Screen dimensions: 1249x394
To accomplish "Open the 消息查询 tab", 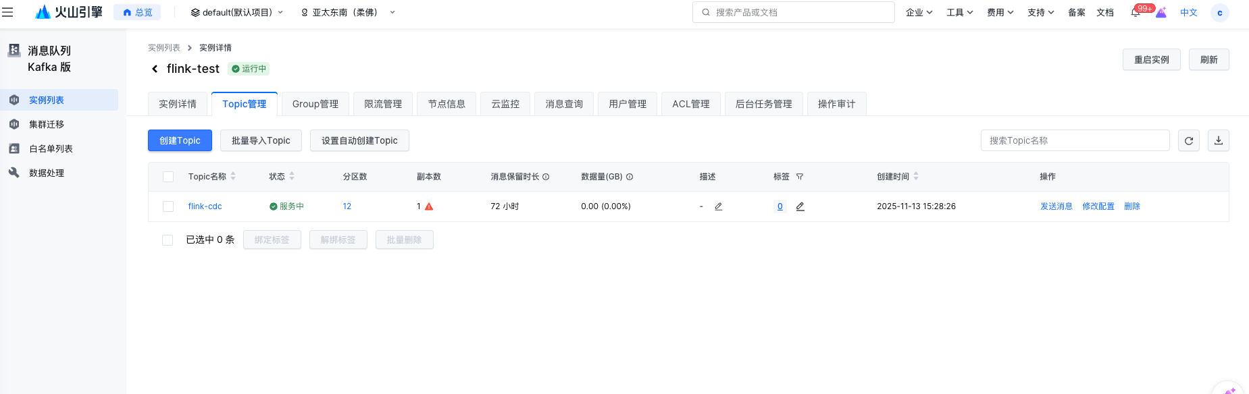I will tap(564, 104).
